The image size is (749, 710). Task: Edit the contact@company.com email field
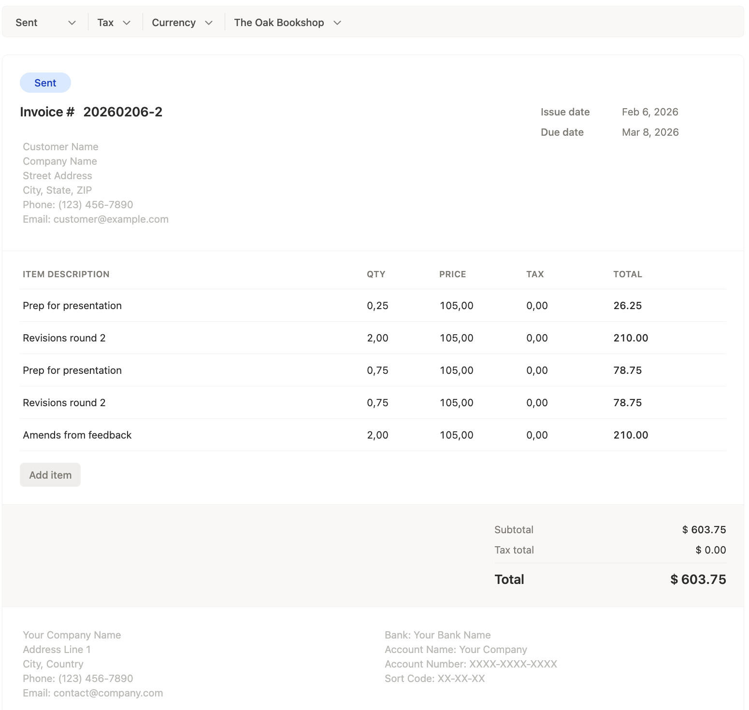[x=93, y=693]
